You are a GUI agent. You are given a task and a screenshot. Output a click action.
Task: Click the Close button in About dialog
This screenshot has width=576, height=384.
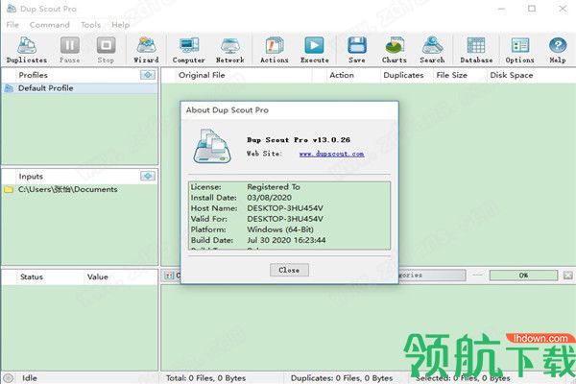[x=289, y=270]
